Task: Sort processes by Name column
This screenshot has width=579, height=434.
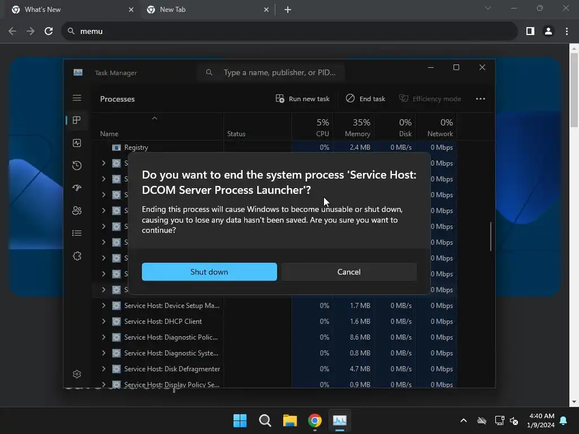Action: tap(158, 127)
